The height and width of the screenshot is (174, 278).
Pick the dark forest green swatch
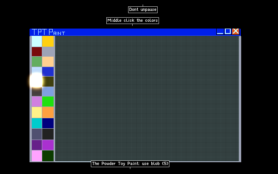[48, 156]
